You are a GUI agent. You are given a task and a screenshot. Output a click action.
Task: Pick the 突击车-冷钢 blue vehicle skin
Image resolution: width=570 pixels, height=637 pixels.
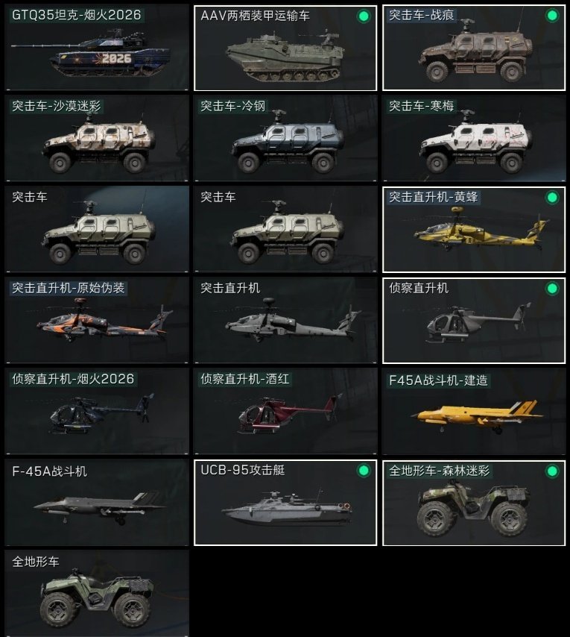pos(285,139)
